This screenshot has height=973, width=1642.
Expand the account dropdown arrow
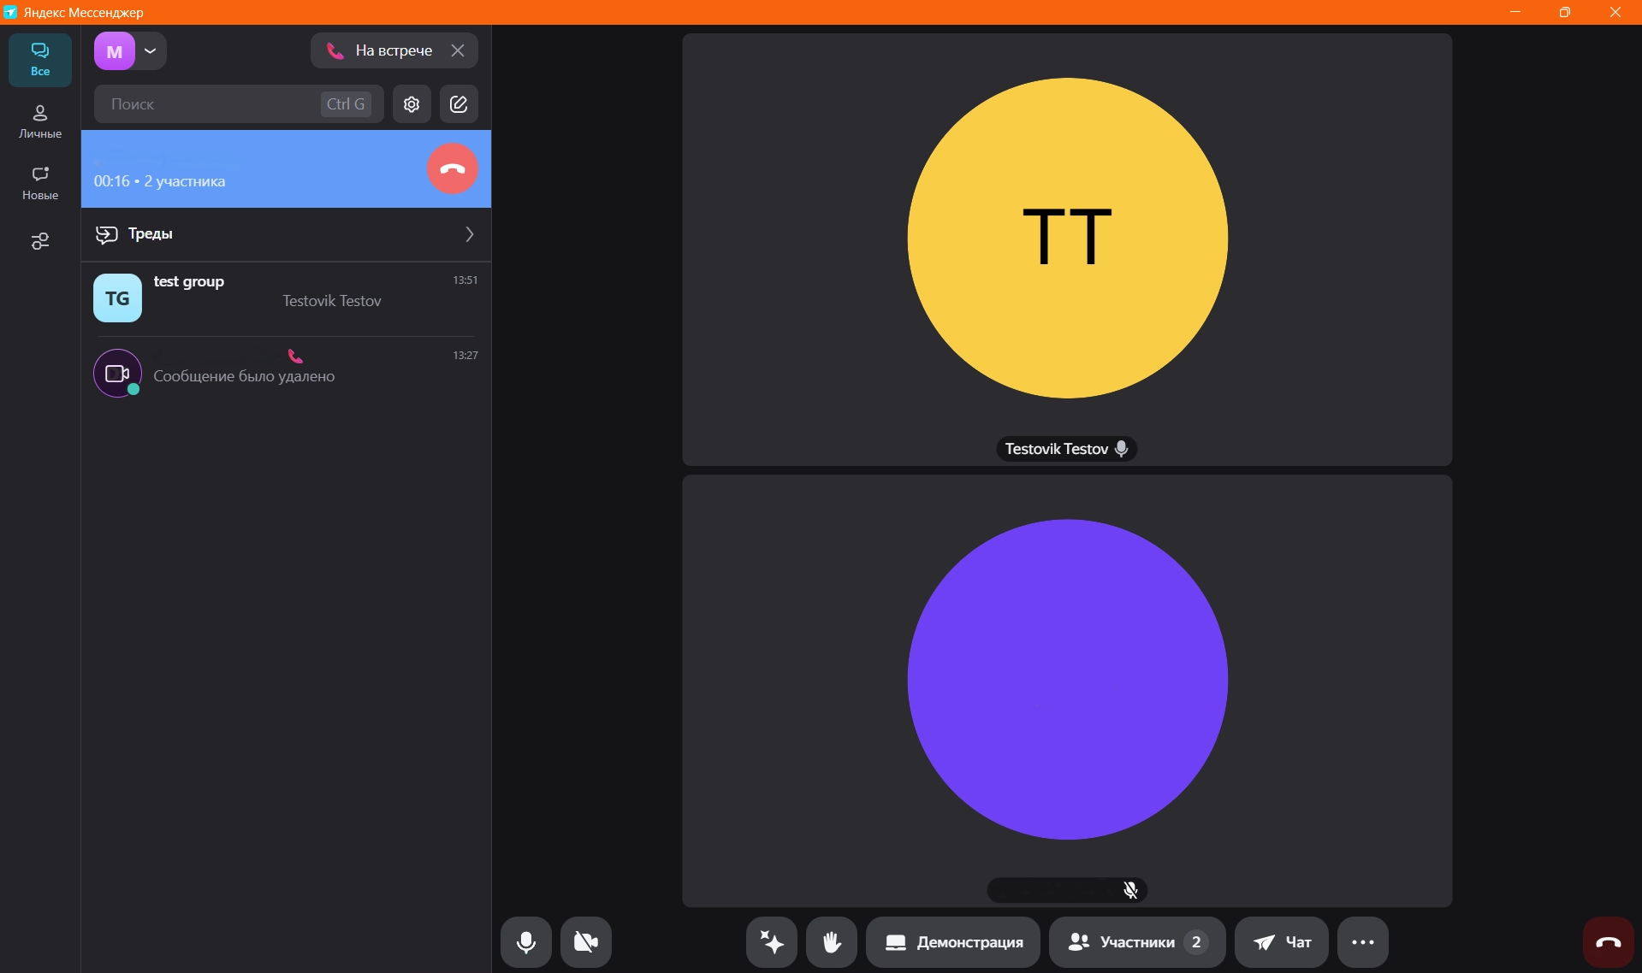[x=151, y=51]
